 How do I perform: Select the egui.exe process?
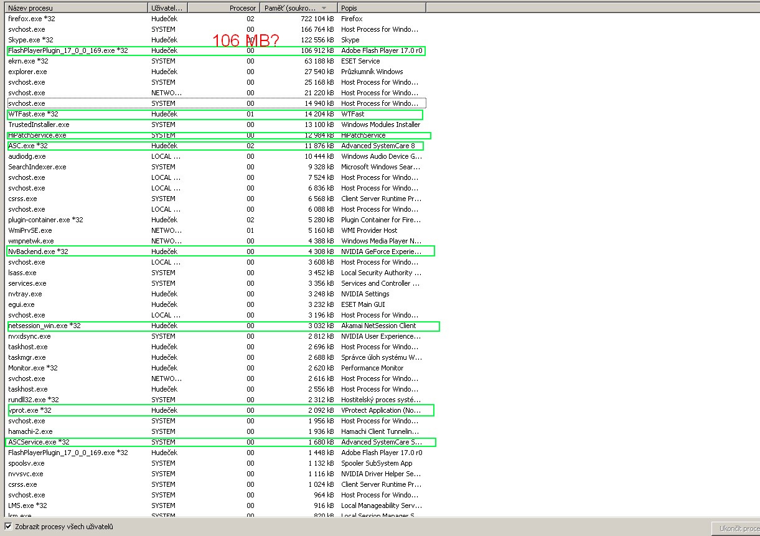(216, 304)
